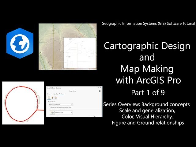Click the pin icon on Label Class pane
The image size is (196, 147).
pyautogui.click(x=99, y=88)
